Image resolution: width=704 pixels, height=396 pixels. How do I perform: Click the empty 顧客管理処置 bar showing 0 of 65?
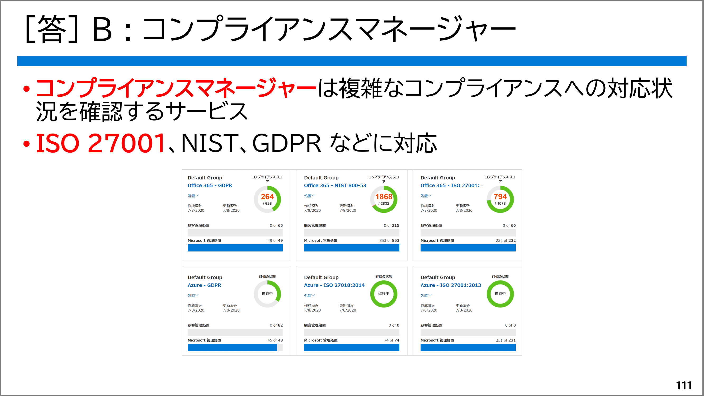pyautogui.click(x=235, y=233)
